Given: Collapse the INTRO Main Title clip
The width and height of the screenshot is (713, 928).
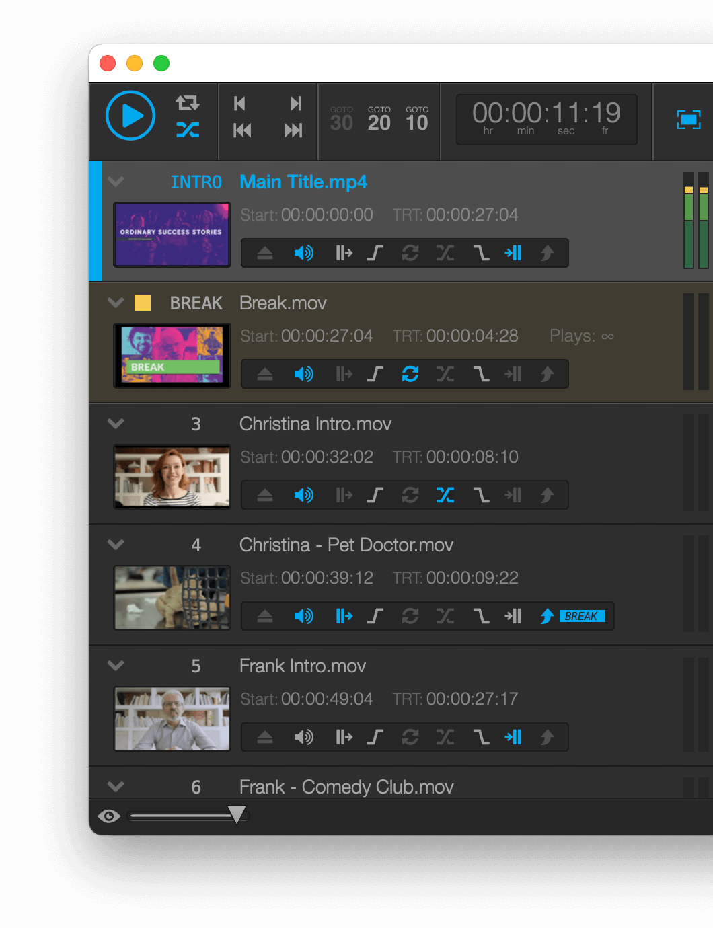Looking at the screenshot, I should [x=116, y=182].
